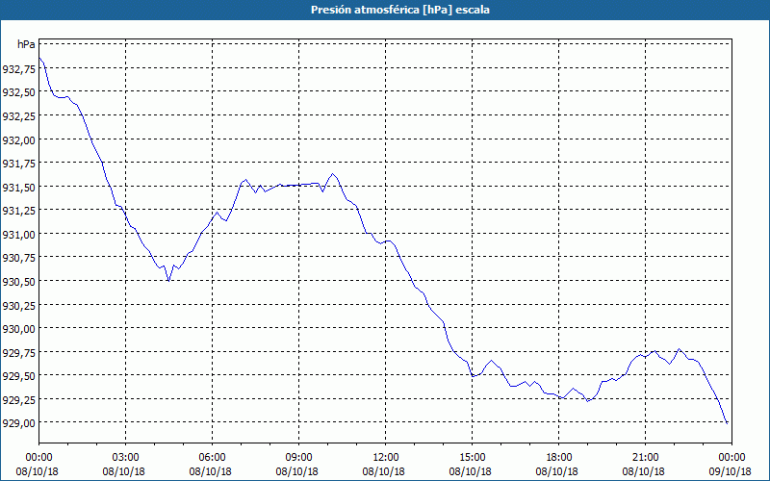
Task: Click the 12:00 x-axis time label
Action: [386, 458]
